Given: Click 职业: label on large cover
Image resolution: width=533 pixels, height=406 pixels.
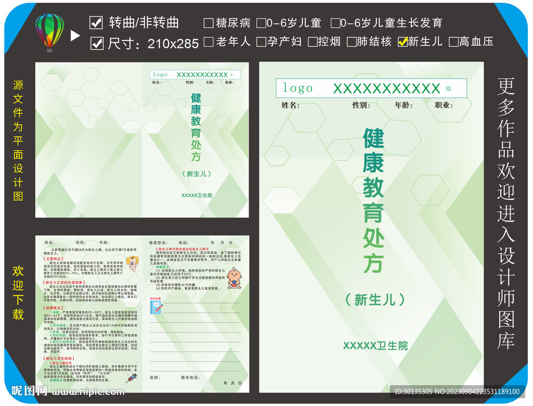Looking at the screenshot, I should 443,106.
